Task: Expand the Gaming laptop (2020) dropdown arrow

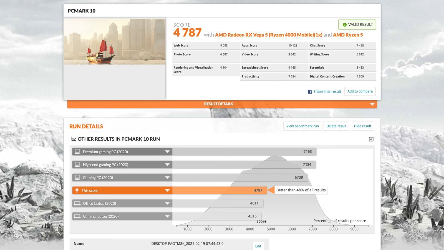Action: coord(167,216)
